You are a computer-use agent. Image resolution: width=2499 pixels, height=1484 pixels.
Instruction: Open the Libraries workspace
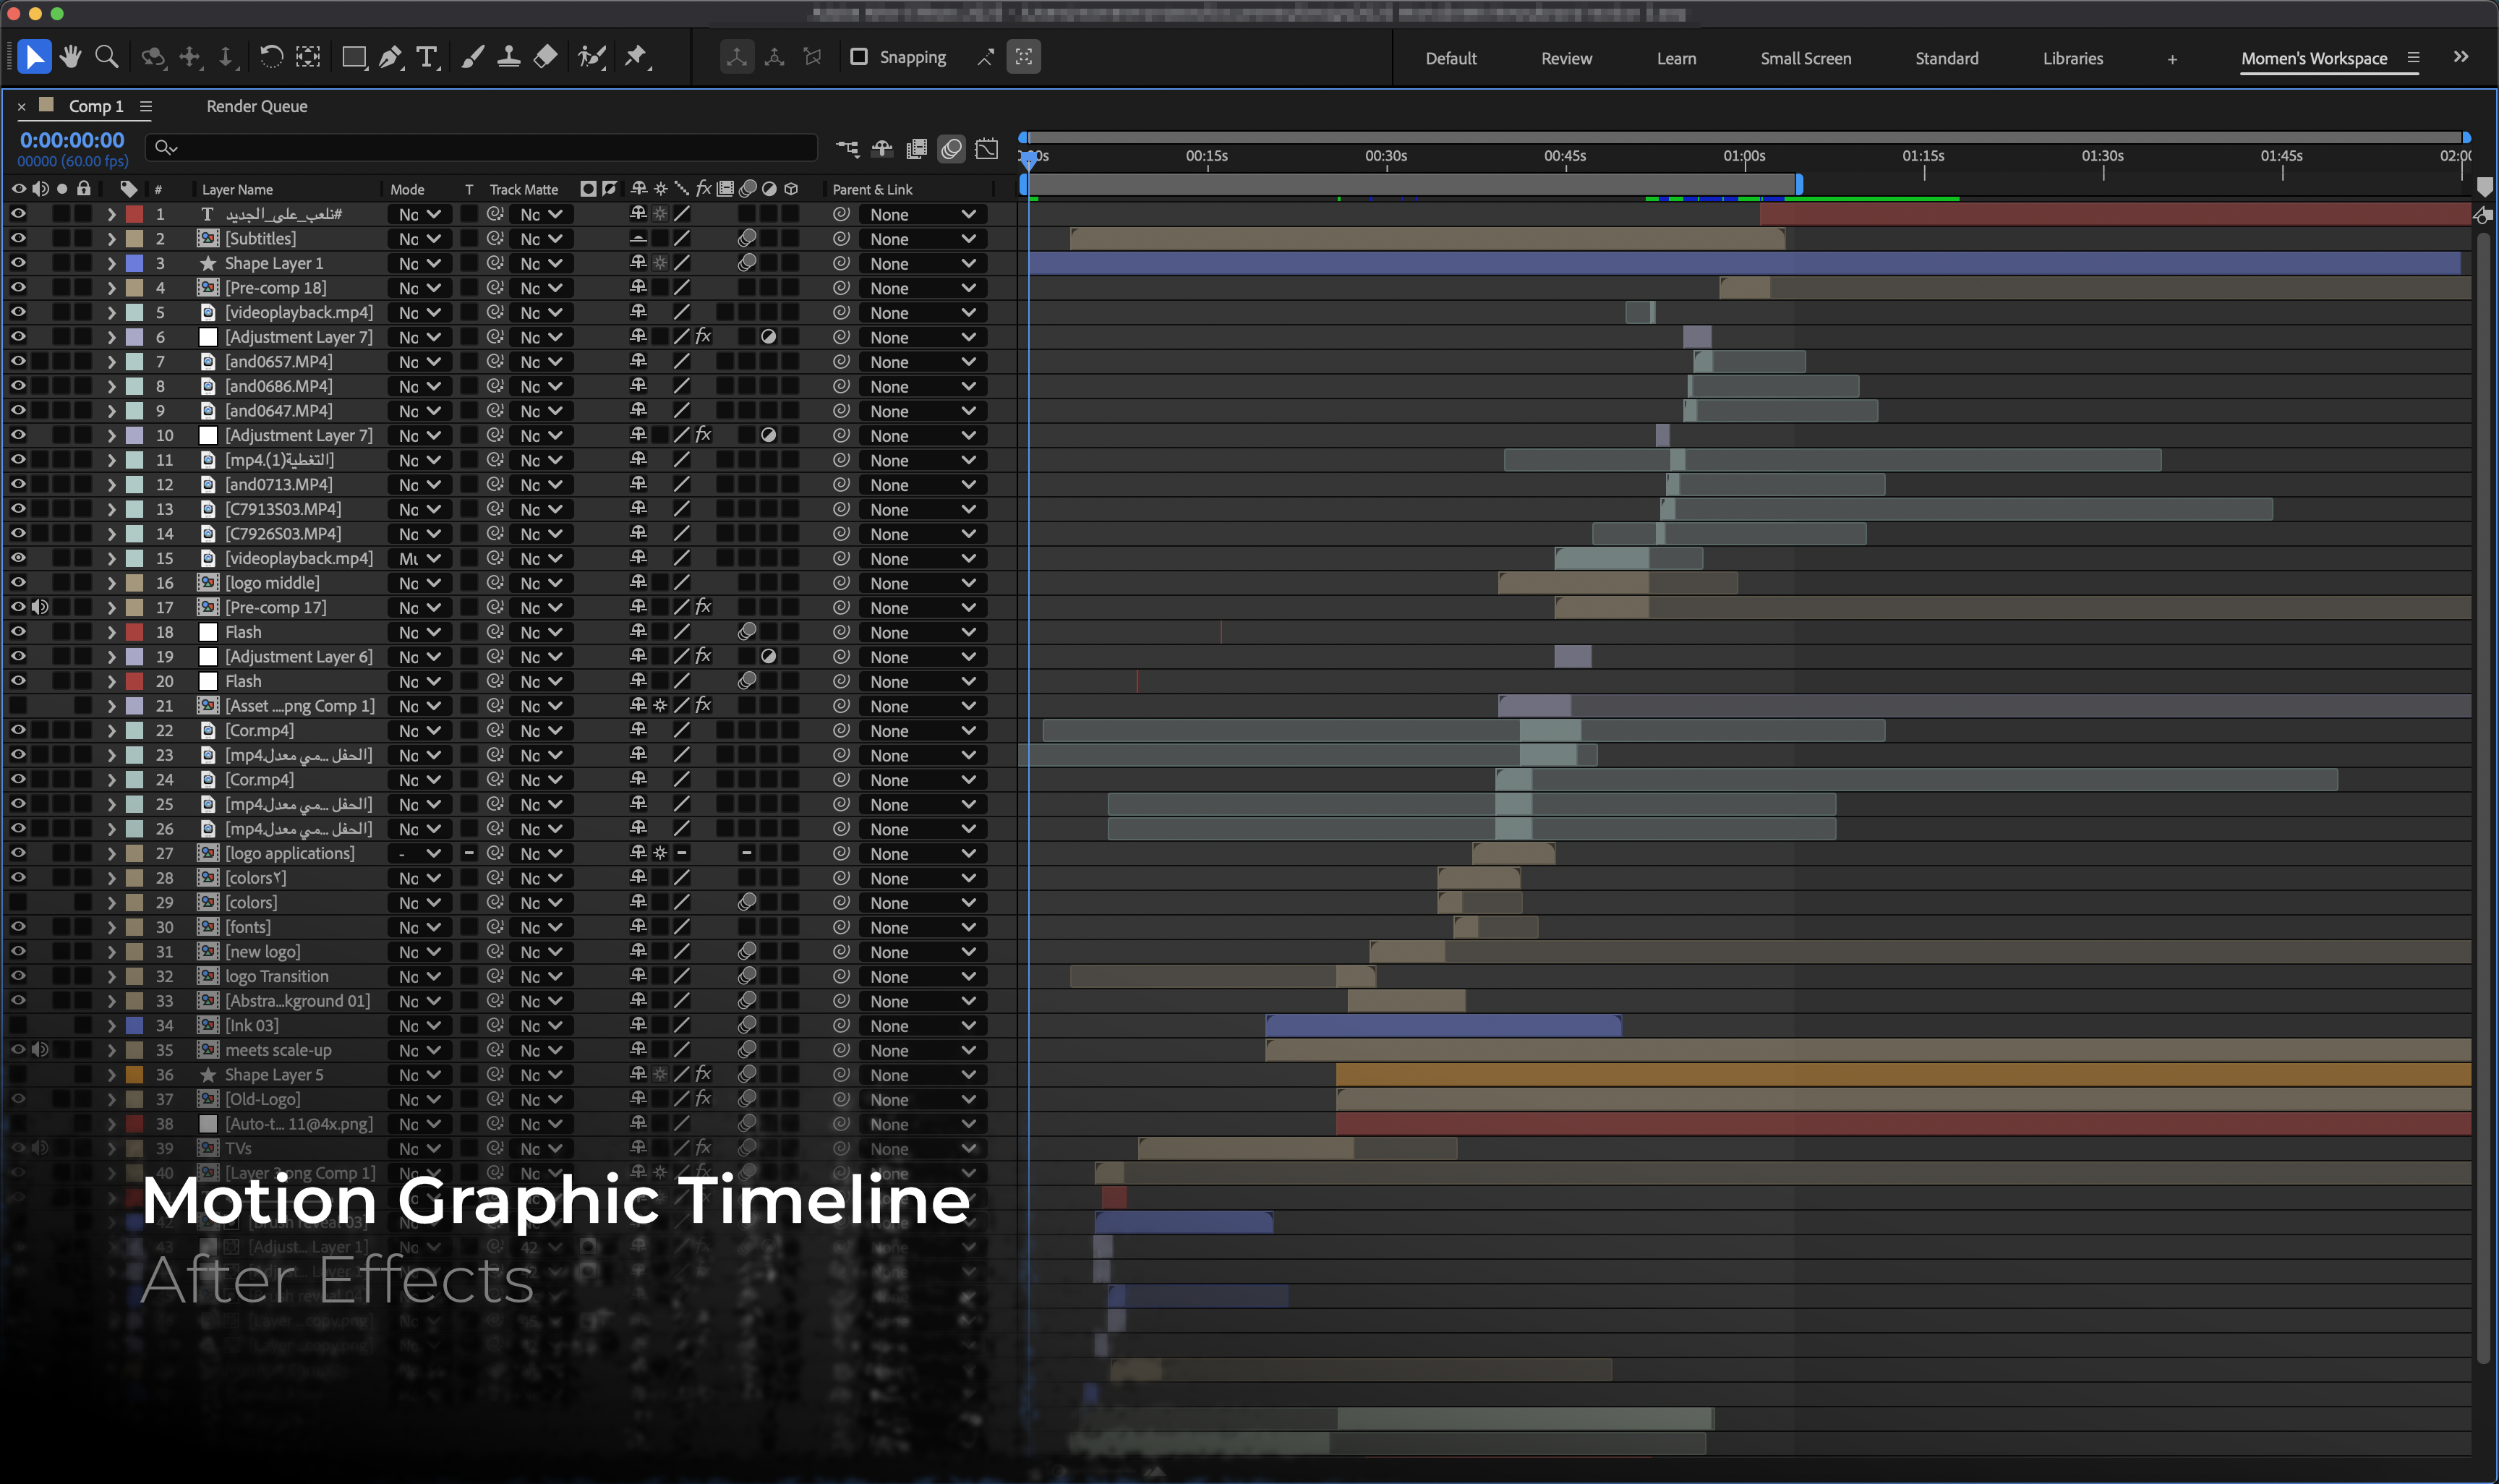pyautogui.click(x=2072, y=58)
